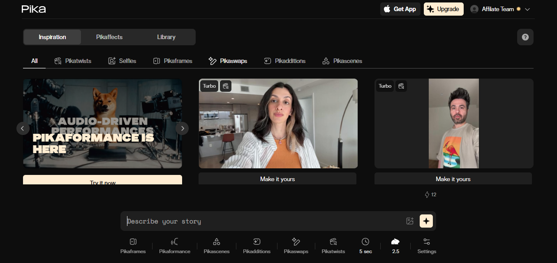
Task: Switch to the Pikaffects tab
Action: pyautogui.click(x=109, y=37)
